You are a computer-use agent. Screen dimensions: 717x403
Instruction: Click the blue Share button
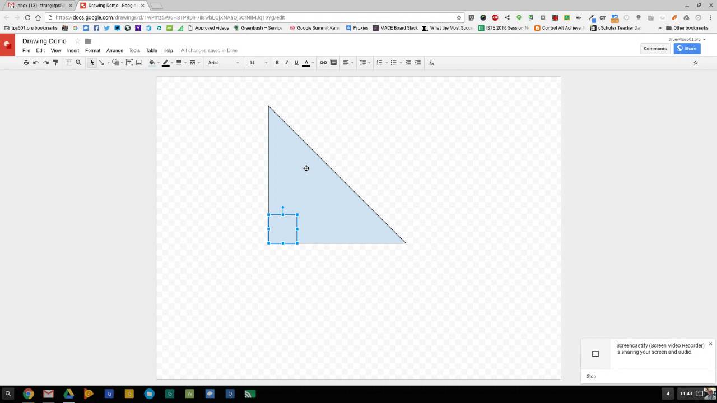click(x=687, y=48)
